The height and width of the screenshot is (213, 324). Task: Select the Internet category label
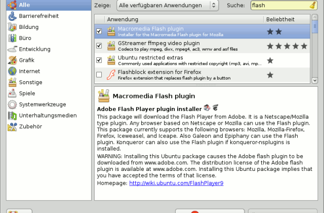pyautogui.click(x=29, y=71)
